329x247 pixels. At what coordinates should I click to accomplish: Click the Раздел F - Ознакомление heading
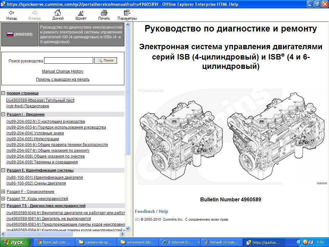pos(31,192)
